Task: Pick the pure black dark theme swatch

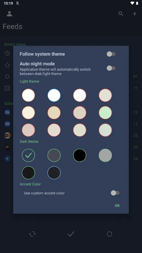Action: tap(80, 155)
